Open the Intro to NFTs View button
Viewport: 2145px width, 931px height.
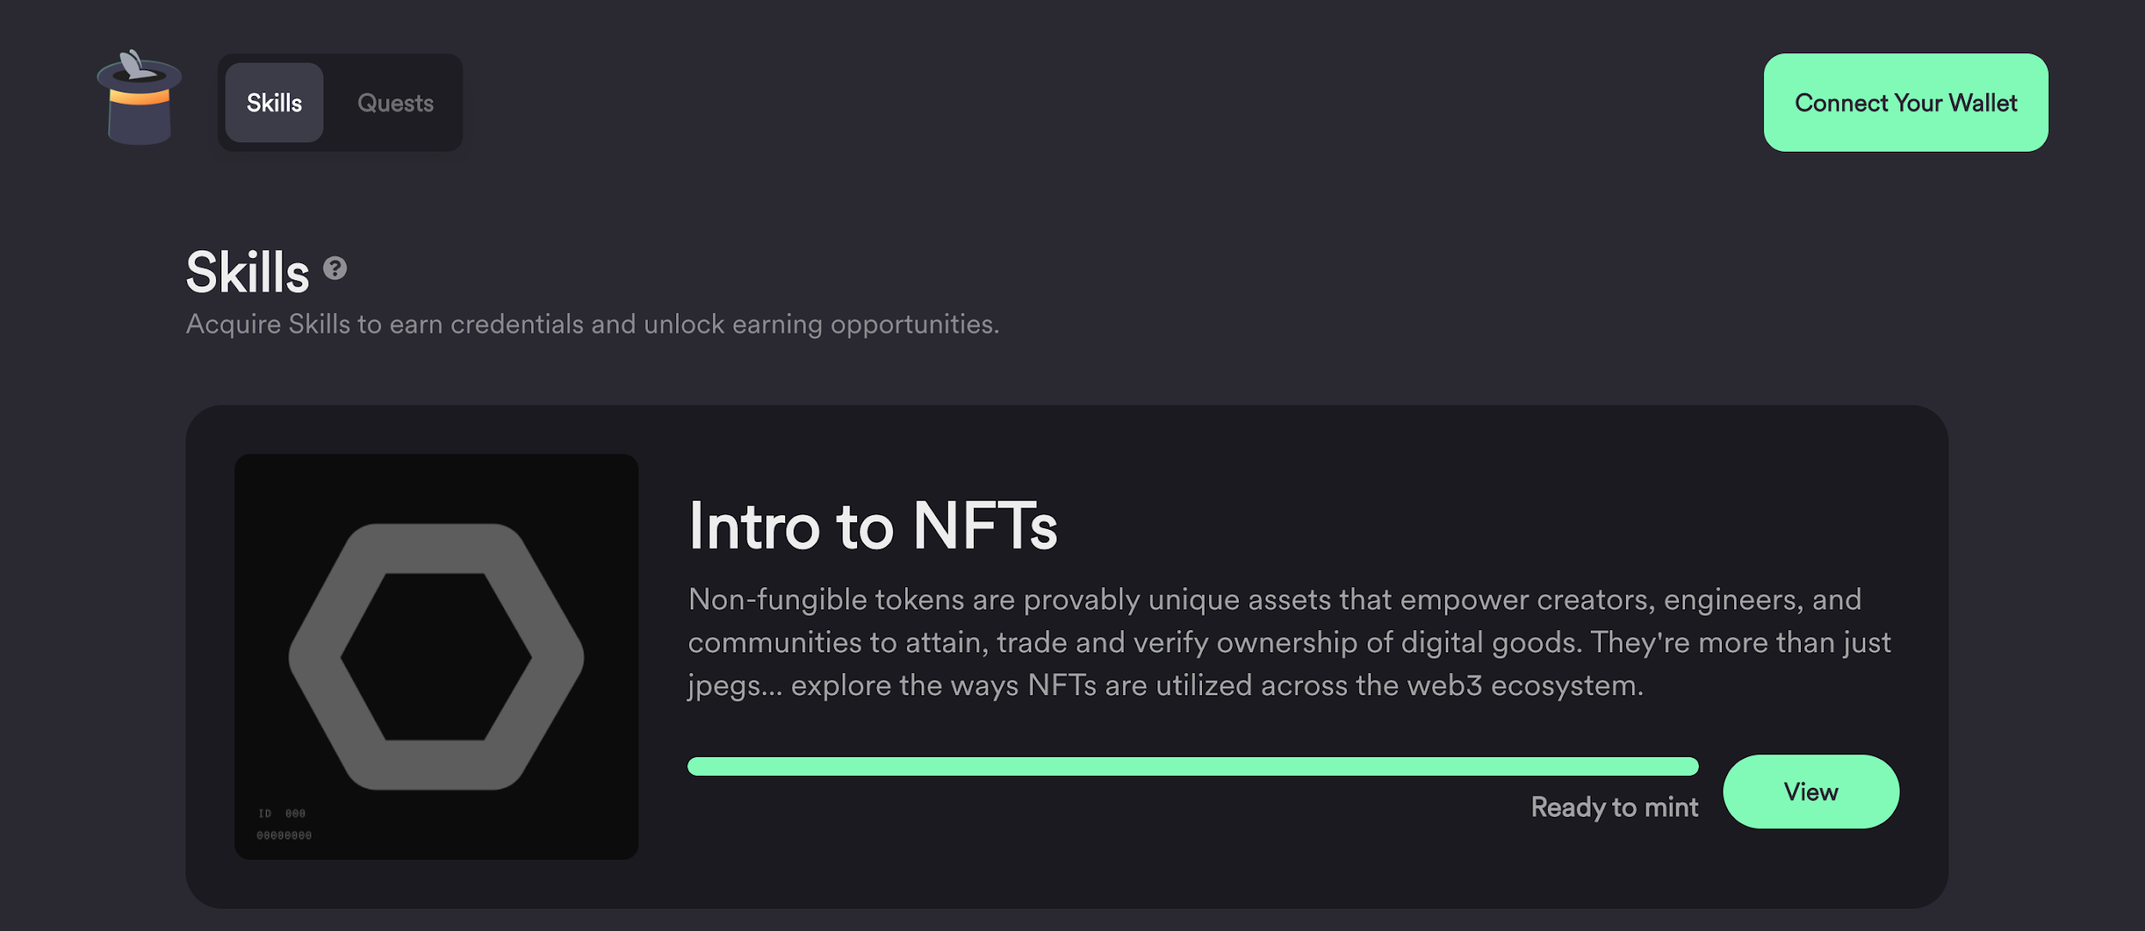(1810, 791)
